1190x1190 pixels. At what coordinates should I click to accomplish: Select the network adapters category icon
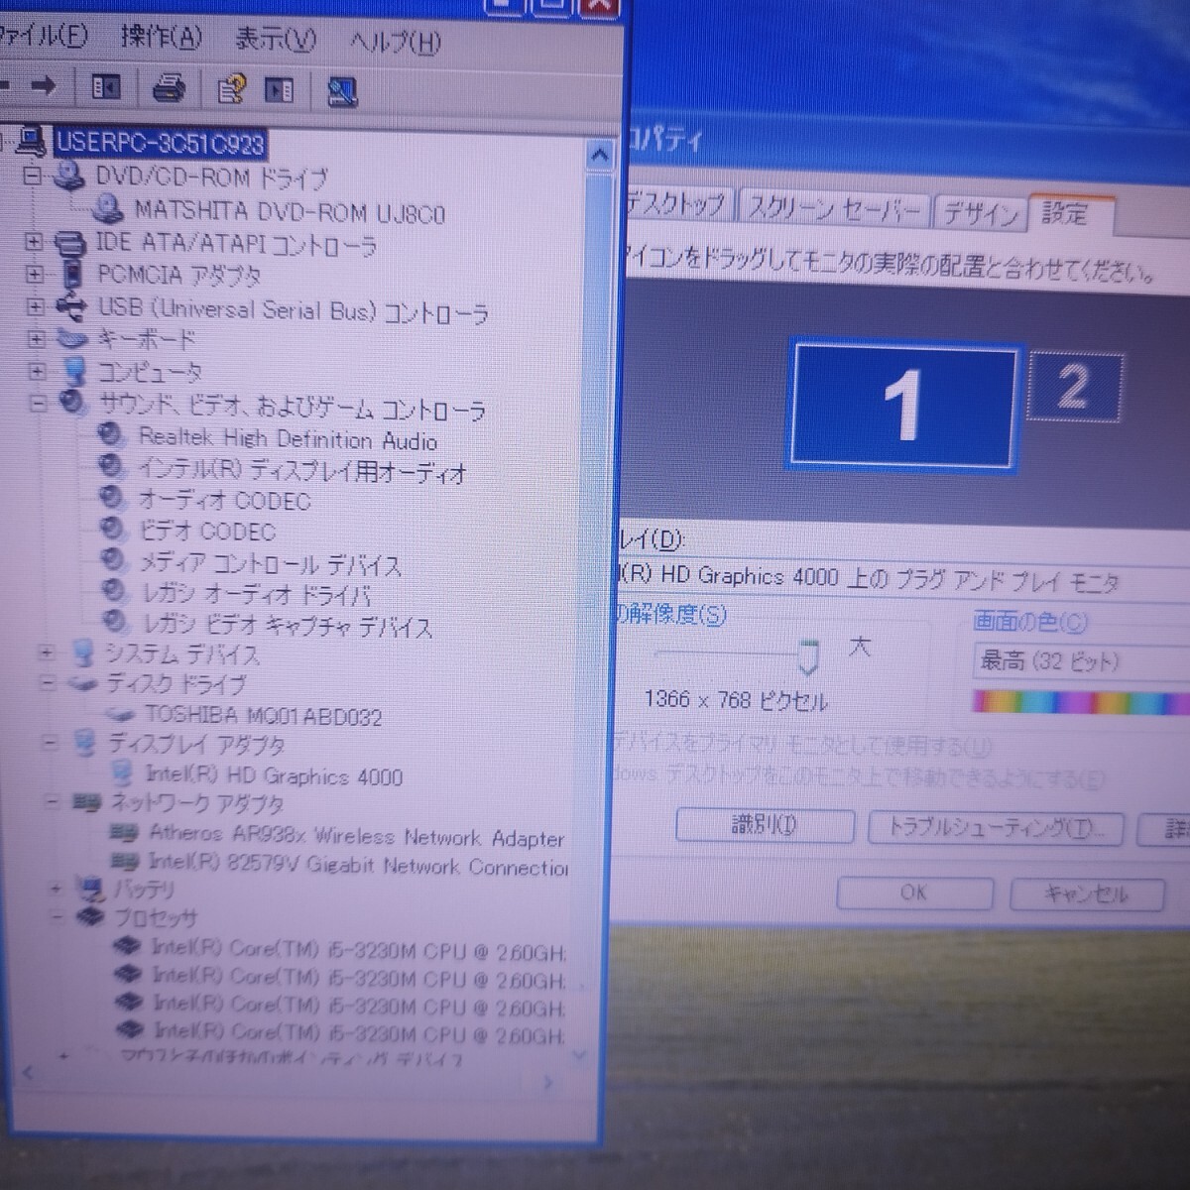86,802
